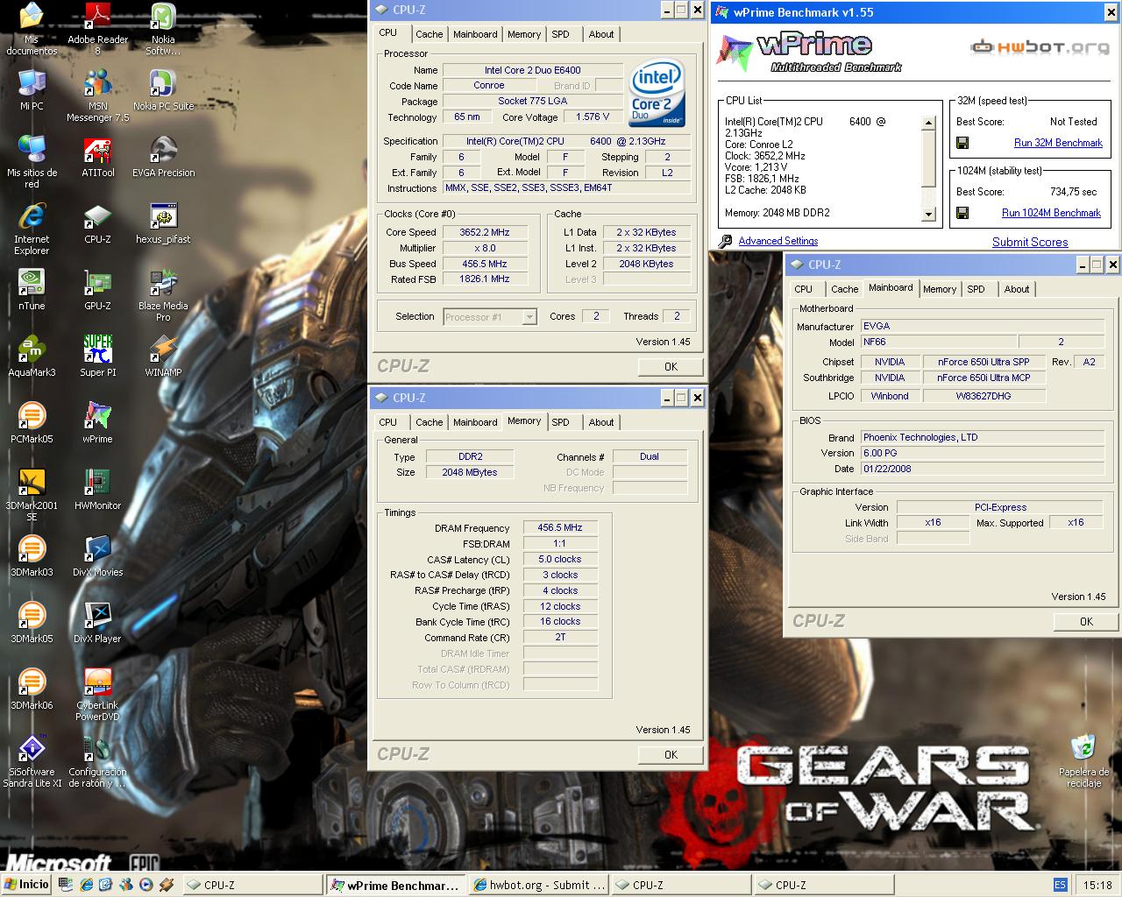Click OK in memory CPU-Z window
Image resolution: width=1122 pixels, height=897 pixels.
click(671, 755)
